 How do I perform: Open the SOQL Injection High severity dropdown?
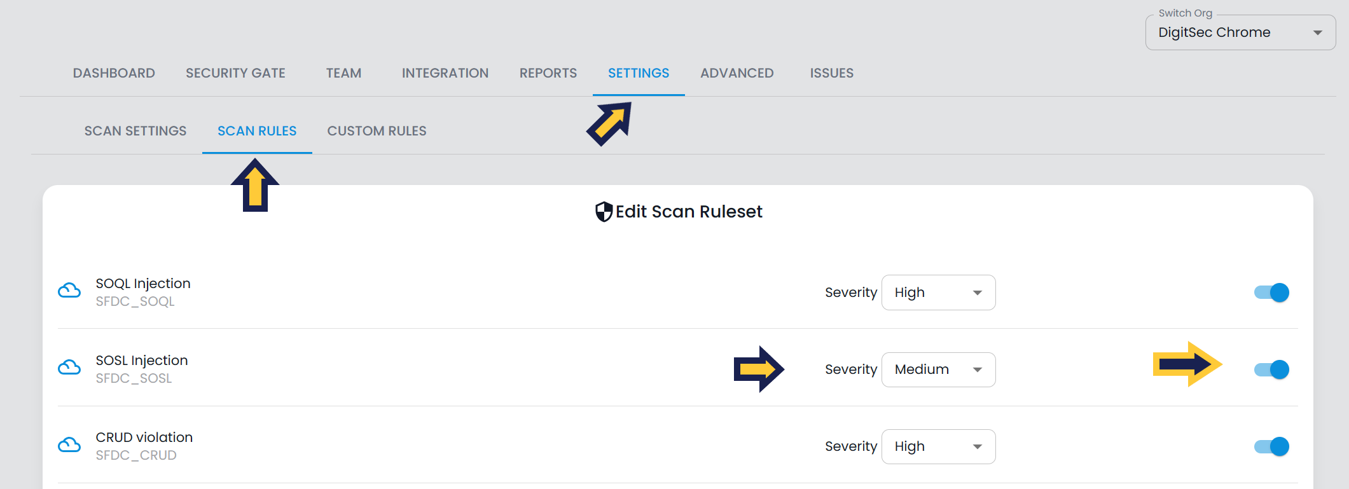(x=939, y=293)
